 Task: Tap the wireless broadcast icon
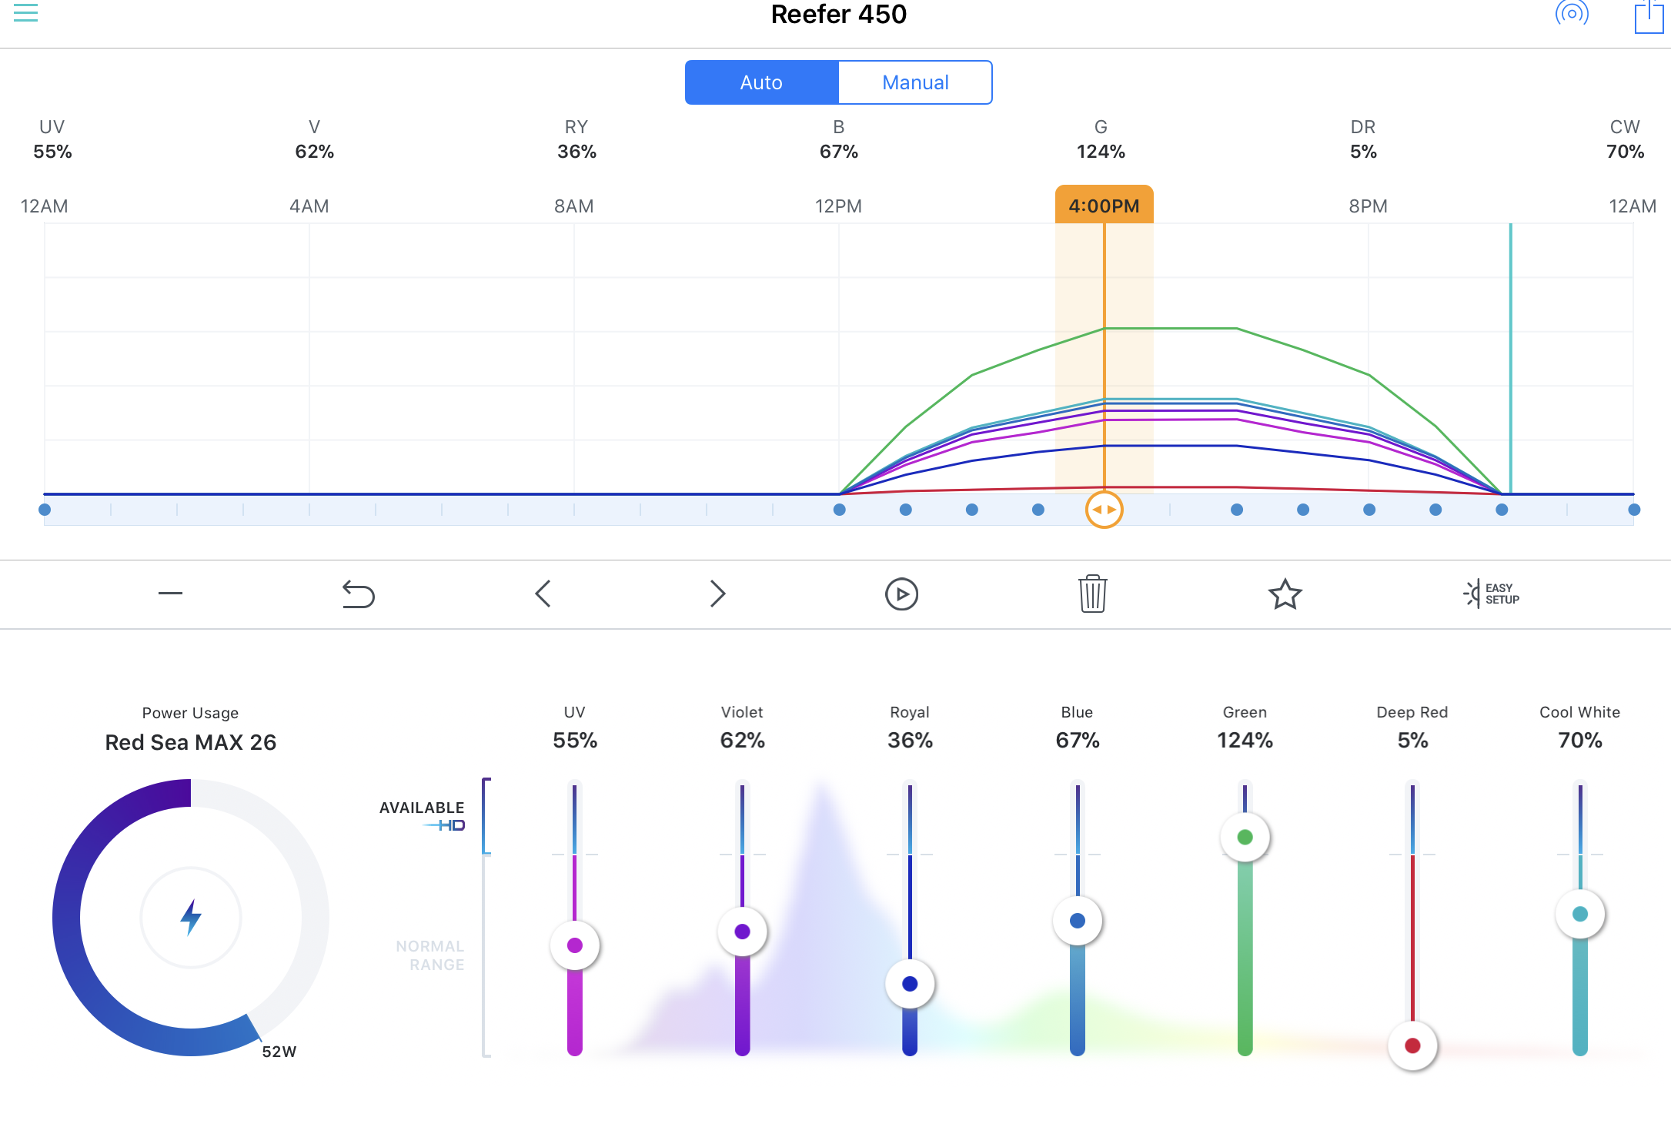[x=1572, y=13]
